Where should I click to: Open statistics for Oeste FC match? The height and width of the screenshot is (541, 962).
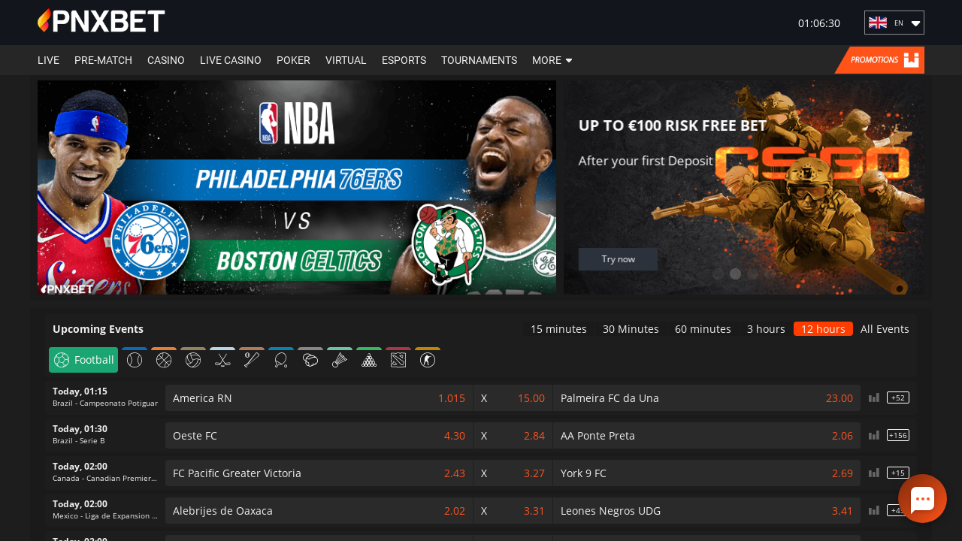[874, 435]
